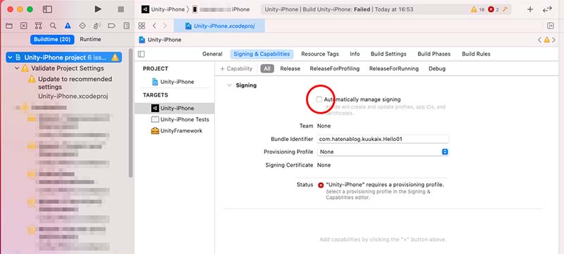
Task: Toggle code review arrows button
Action: click(547, 9)
